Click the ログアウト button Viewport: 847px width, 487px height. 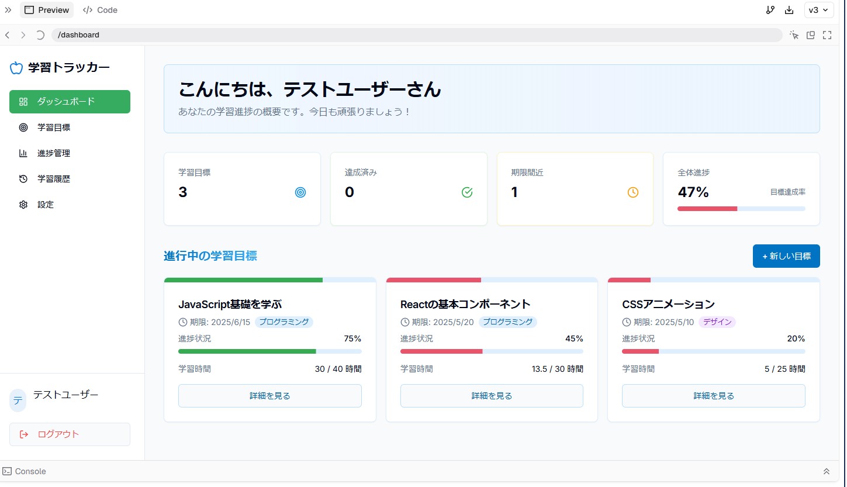[x=70, y=434]
